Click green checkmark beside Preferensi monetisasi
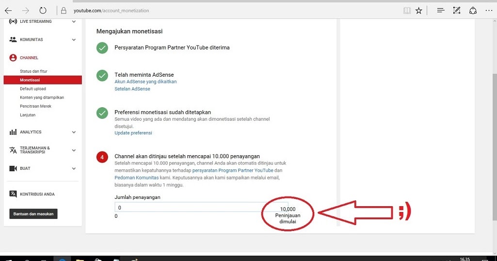The width and height of the screenshot is (497, 261). [x=102, y=113]
